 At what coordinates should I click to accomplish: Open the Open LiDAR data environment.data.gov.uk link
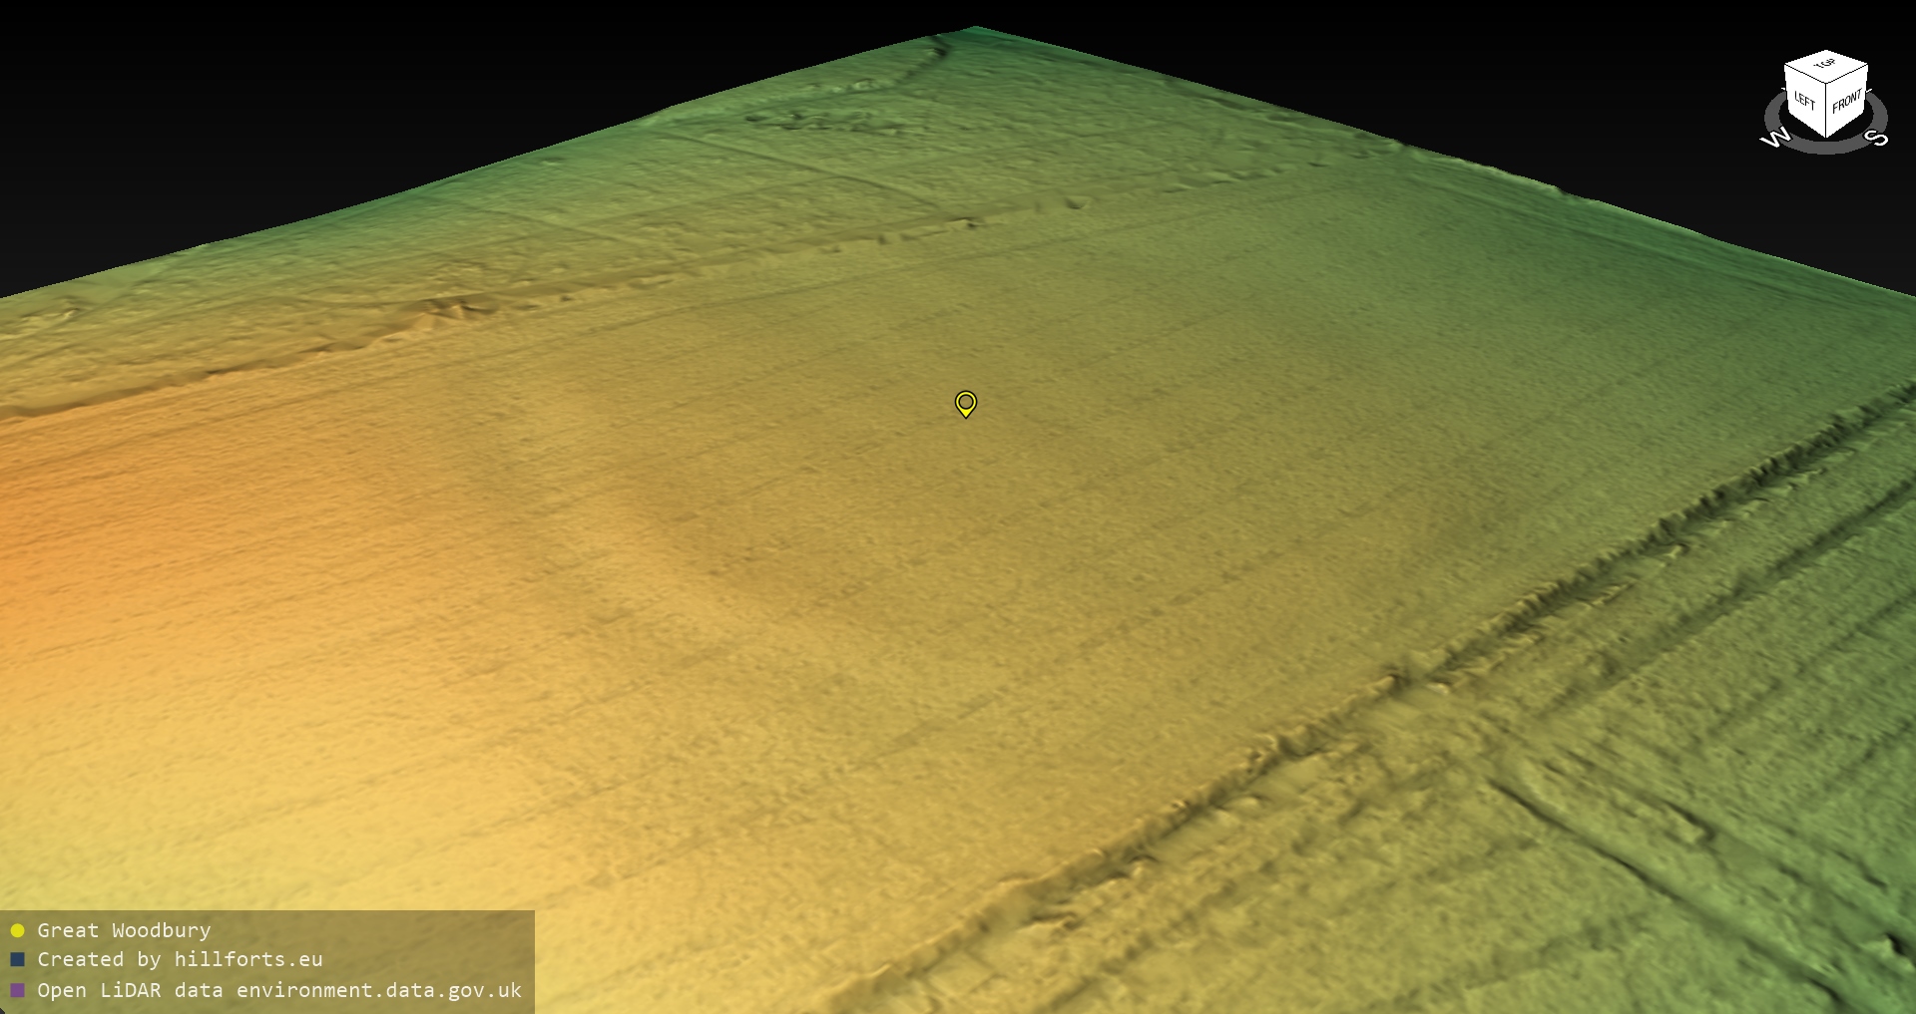[x=279, y=990]
